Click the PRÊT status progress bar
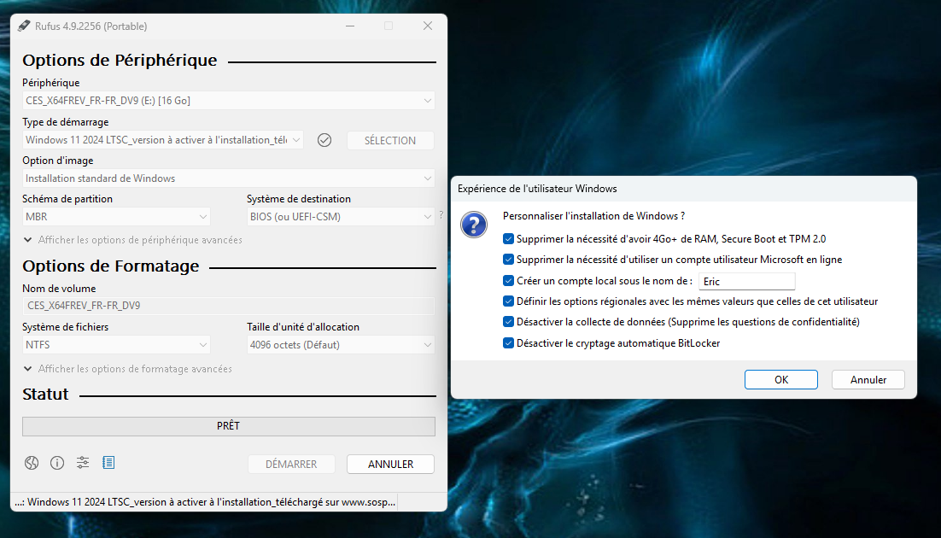 (x=229, y=426)
